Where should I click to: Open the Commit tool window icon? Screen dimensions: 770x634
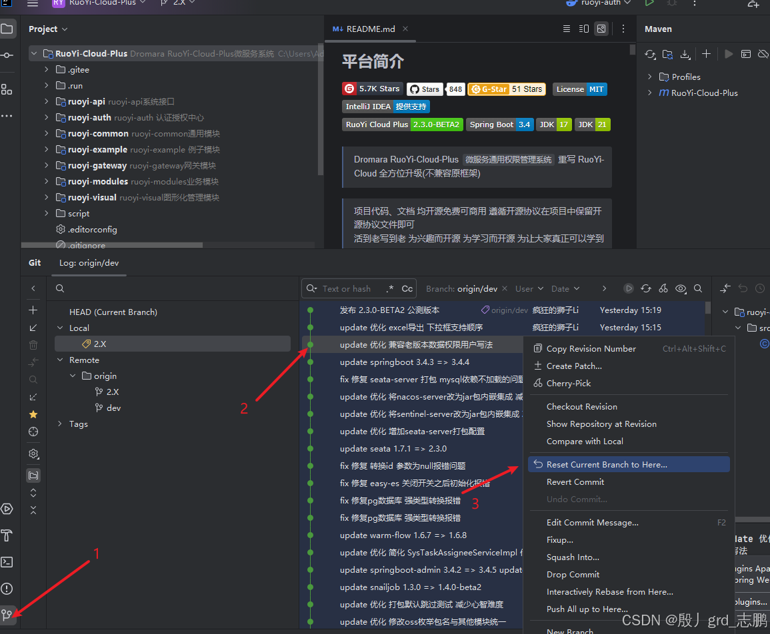point(7,55)
